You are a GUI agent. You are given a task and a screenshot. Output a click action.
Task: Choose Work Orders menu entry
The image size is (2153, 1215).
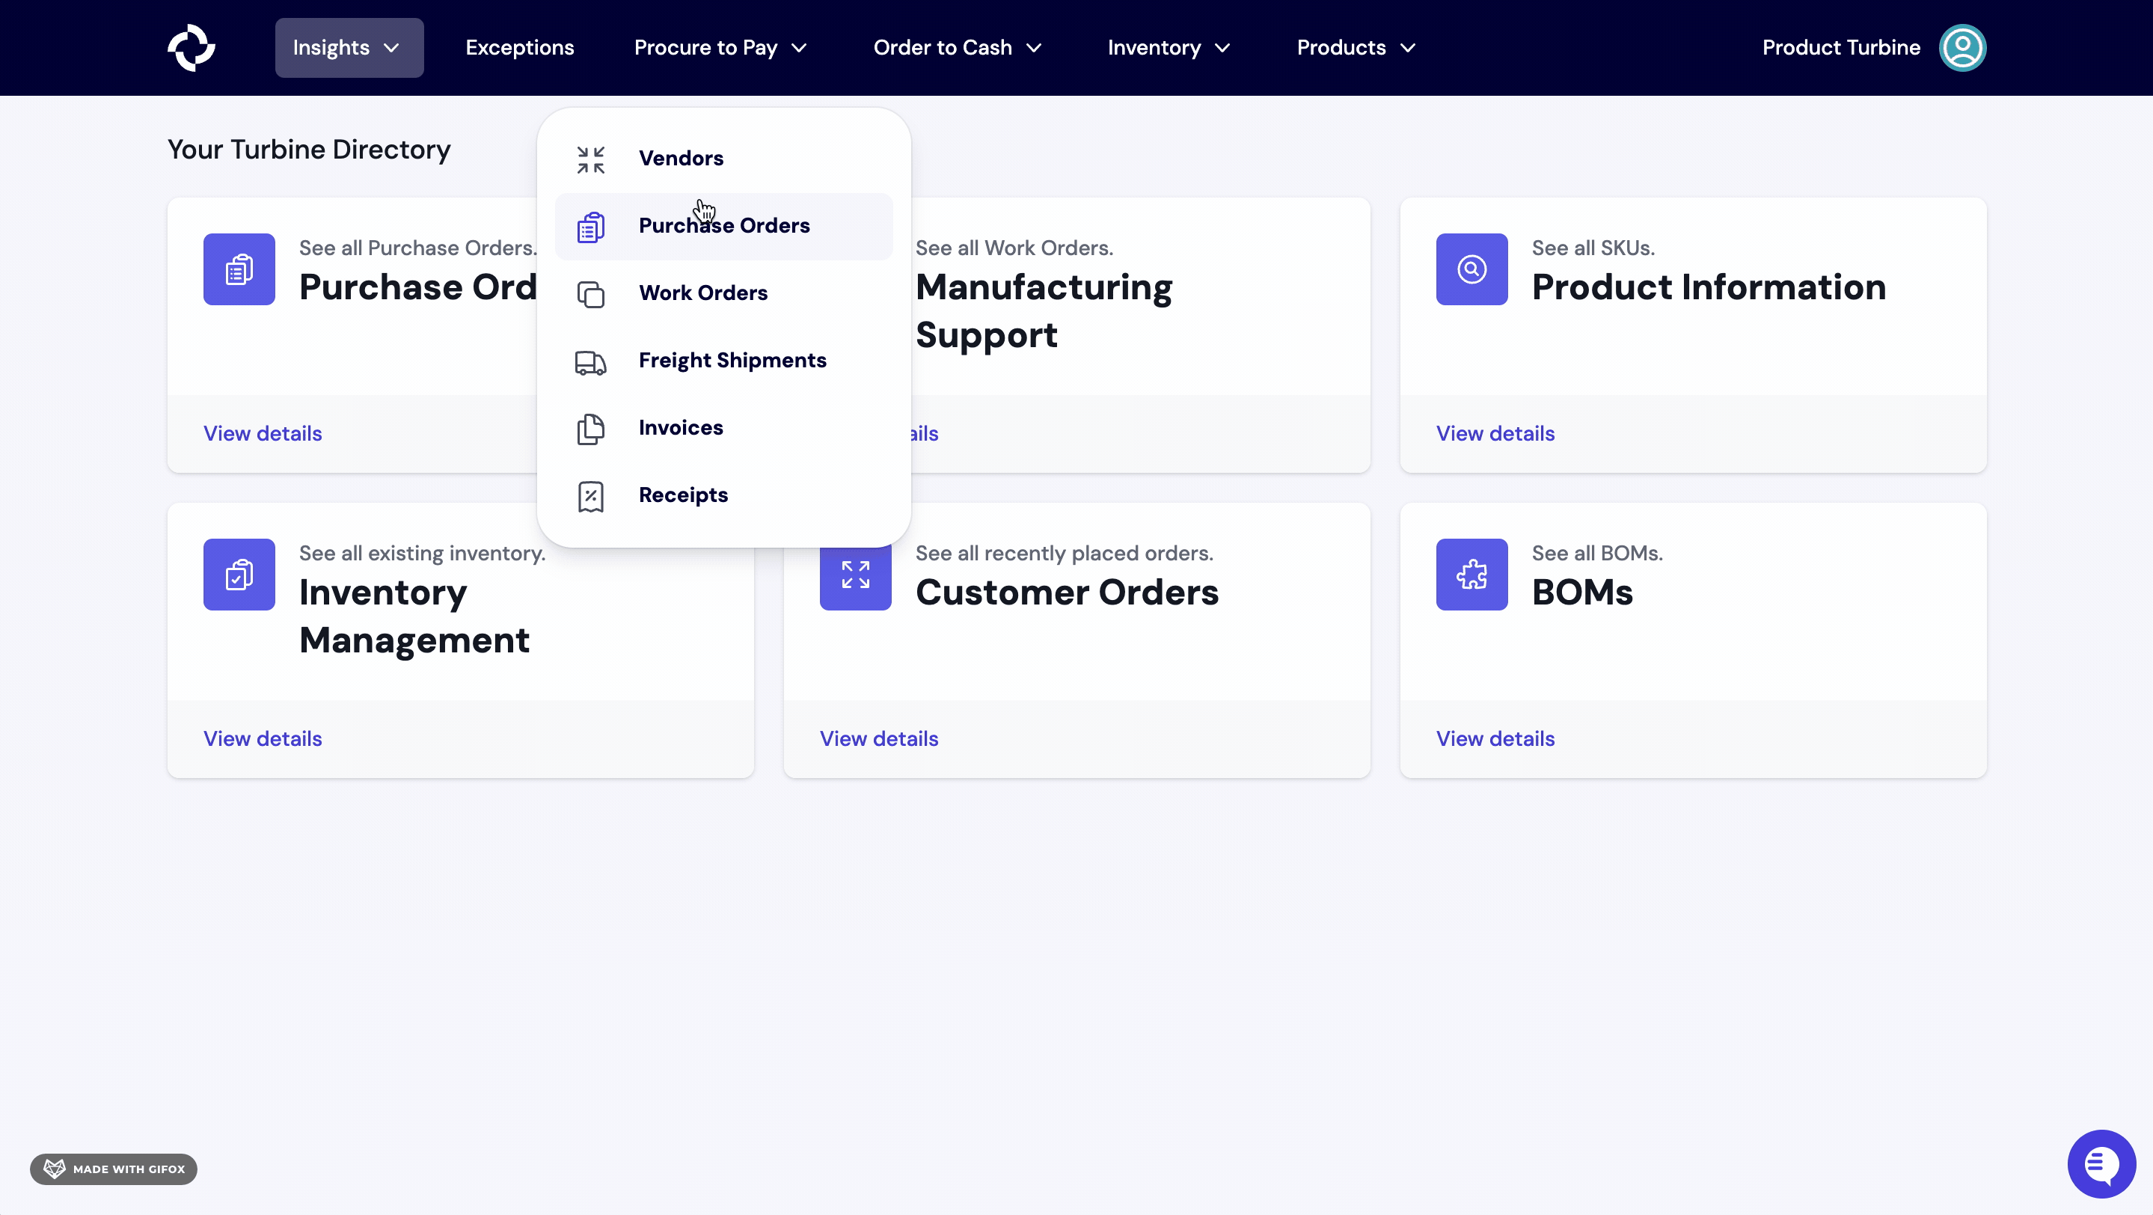click(702, 293)
